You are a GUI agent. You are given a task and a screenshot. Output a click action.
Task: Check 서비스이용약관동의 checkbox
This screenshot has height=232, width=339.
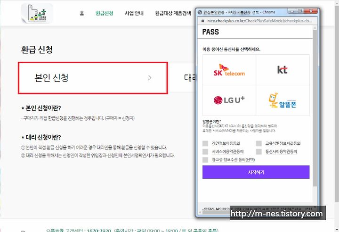tap(205, 151)
